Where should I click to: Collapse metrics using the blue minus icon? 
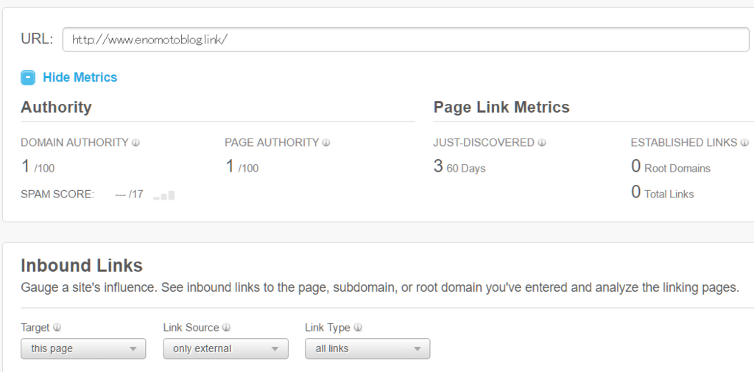(28, 77)
